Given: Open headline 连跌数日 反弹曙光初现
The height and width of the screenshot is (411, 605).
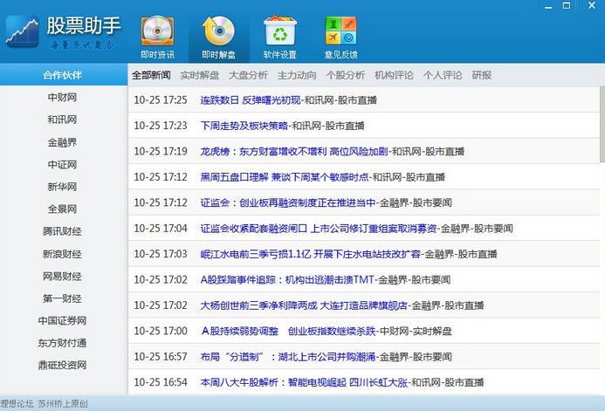Looking at the screenshot, I should [251, 100].
